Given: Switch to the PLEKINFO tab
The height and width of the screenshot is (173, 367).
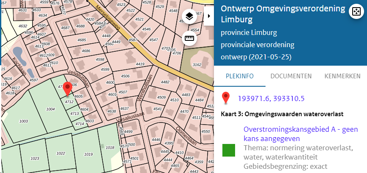Looking at the screenshot, I should pyautogui.click(x=240, y=76).
